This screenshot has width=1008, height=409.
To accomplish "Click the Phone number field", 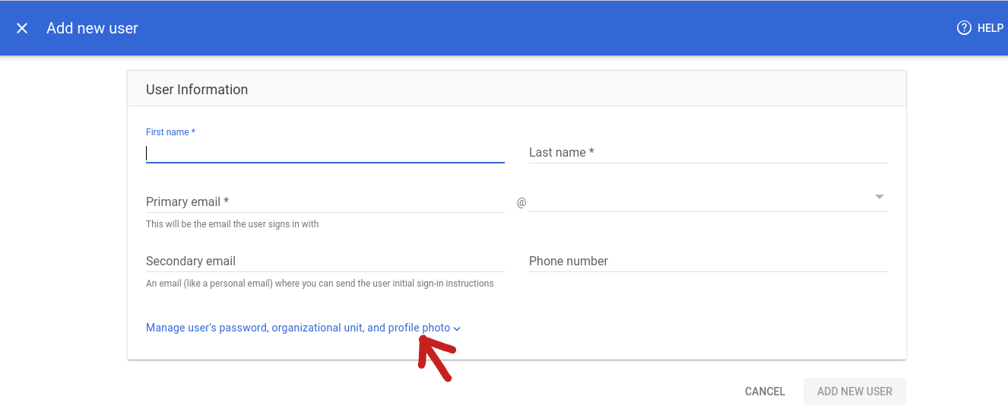I will [x=708, y=262].
